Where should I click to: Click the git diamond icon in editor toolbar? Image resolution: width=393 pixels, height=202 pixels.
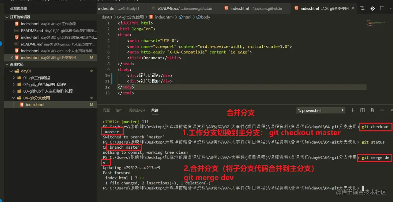click(373, 8)
